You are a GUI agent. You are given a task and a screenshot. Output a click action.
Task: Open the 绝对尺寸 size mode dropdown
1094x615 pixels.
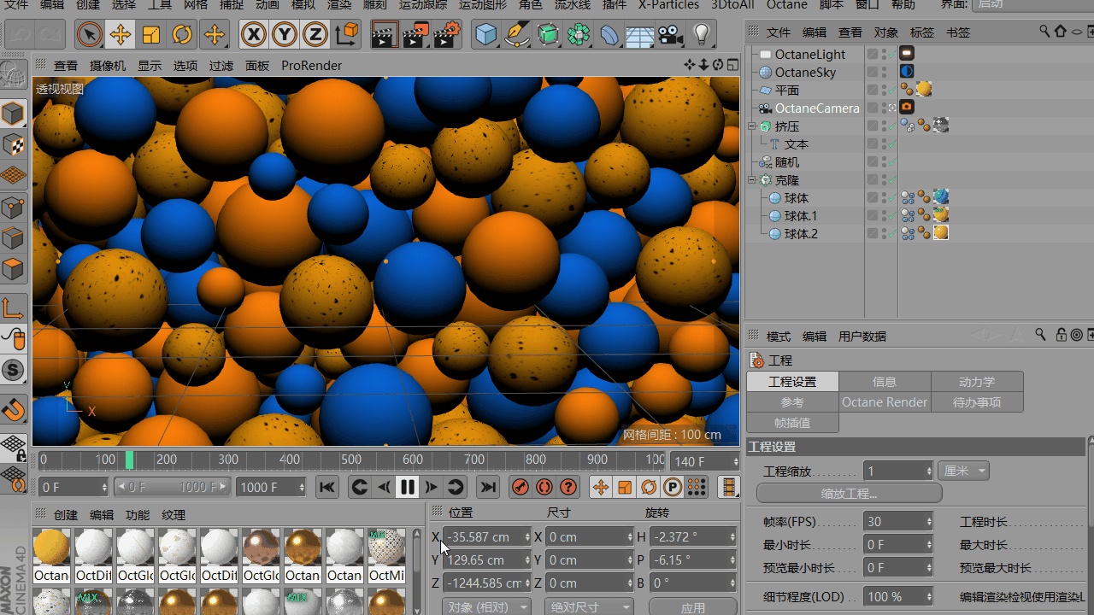589,607
